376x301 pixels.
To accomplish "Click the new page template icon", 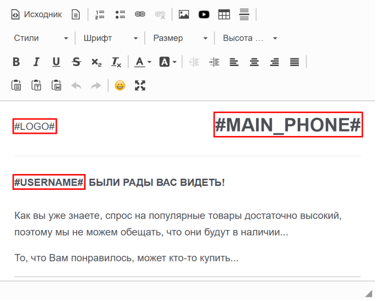I will pyautogui.click(x=76, y=14).
